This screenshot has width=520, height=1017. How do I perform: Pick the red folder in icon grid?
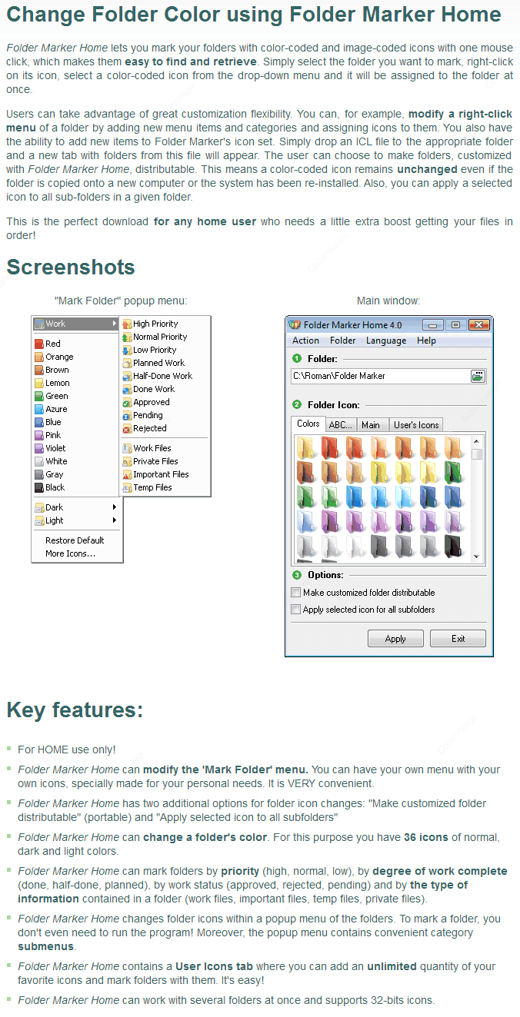[331, 447]
